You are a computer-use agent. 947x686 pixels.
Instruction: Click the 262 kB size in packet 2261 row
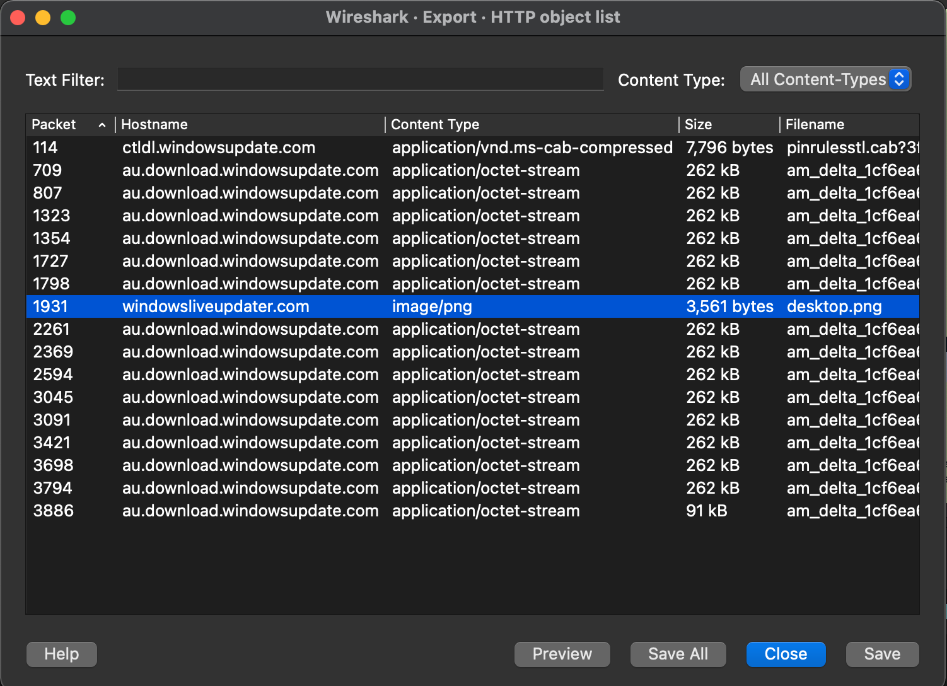pos(712,329)
